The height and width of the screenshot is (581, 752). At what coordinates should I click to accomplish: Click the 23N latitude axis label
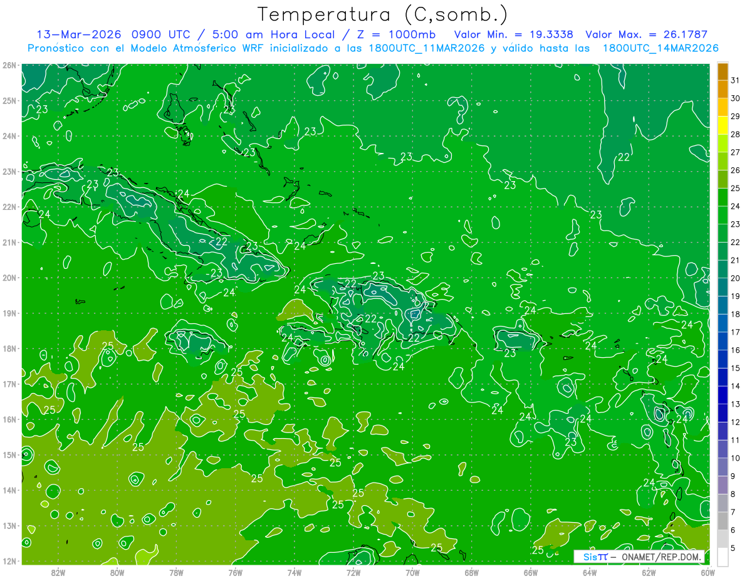click(9, 172)
